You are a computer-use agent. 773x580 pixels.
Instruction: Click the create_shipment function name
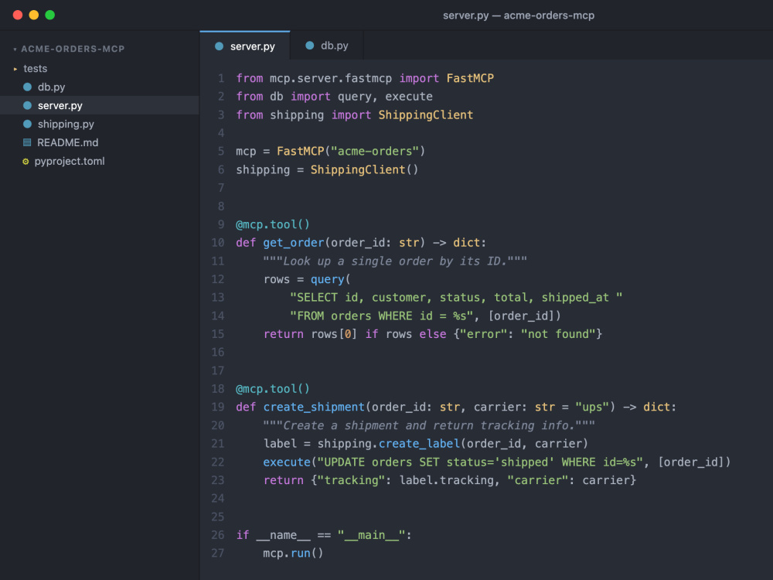click(x=314, y=407)
